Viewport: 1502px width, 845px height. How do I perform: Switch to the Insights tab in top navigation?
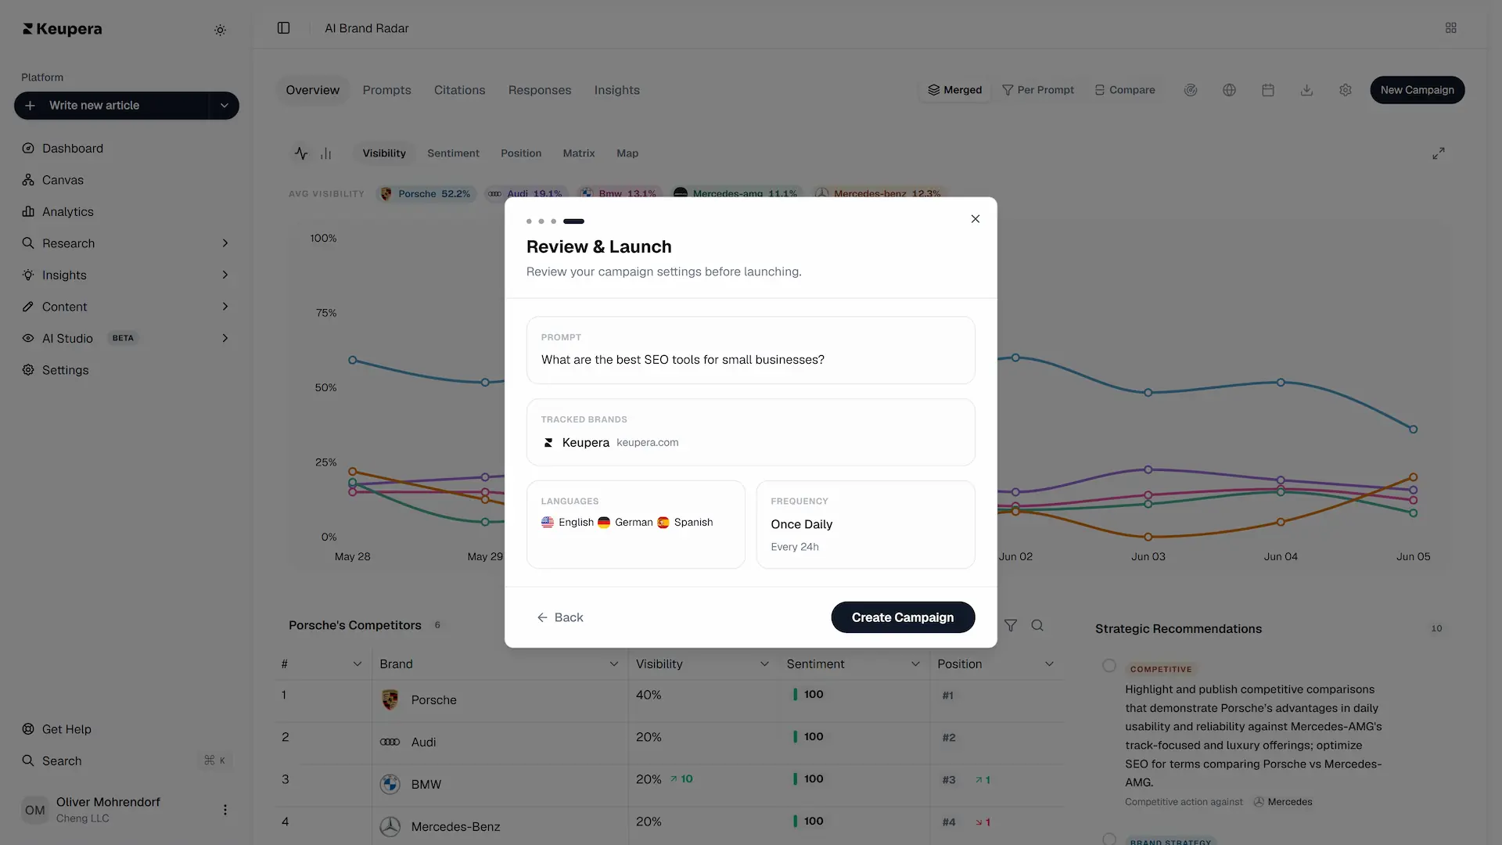coord(616,90)
